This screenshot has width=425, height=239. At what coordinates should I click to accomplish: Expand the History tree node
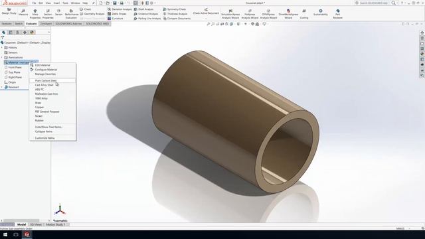point(1,47)
